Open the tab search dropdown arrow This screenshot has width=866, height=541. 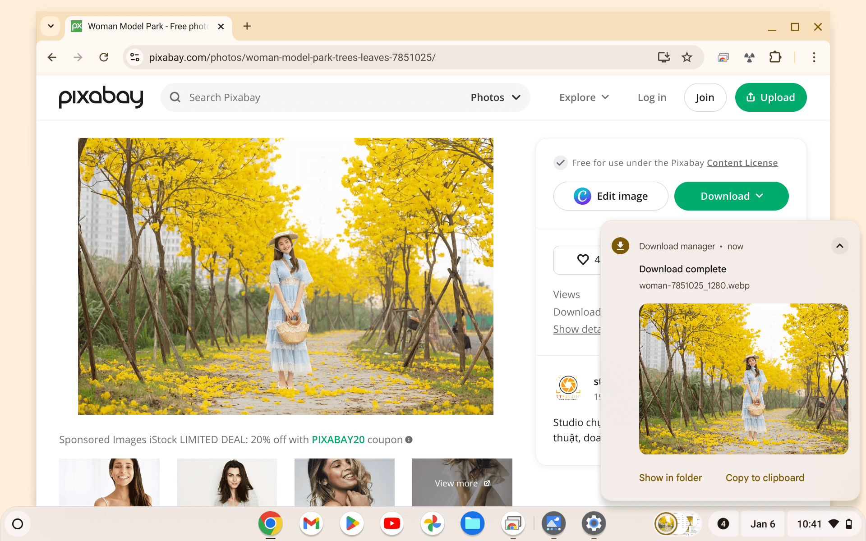(x=51, y=26)
